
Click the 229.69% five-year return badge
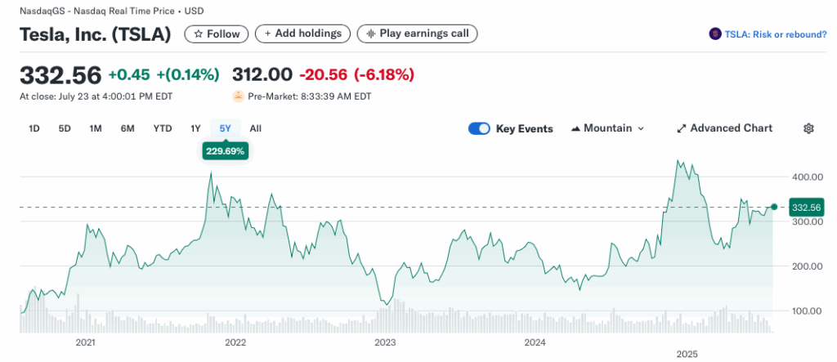(226, 151)
